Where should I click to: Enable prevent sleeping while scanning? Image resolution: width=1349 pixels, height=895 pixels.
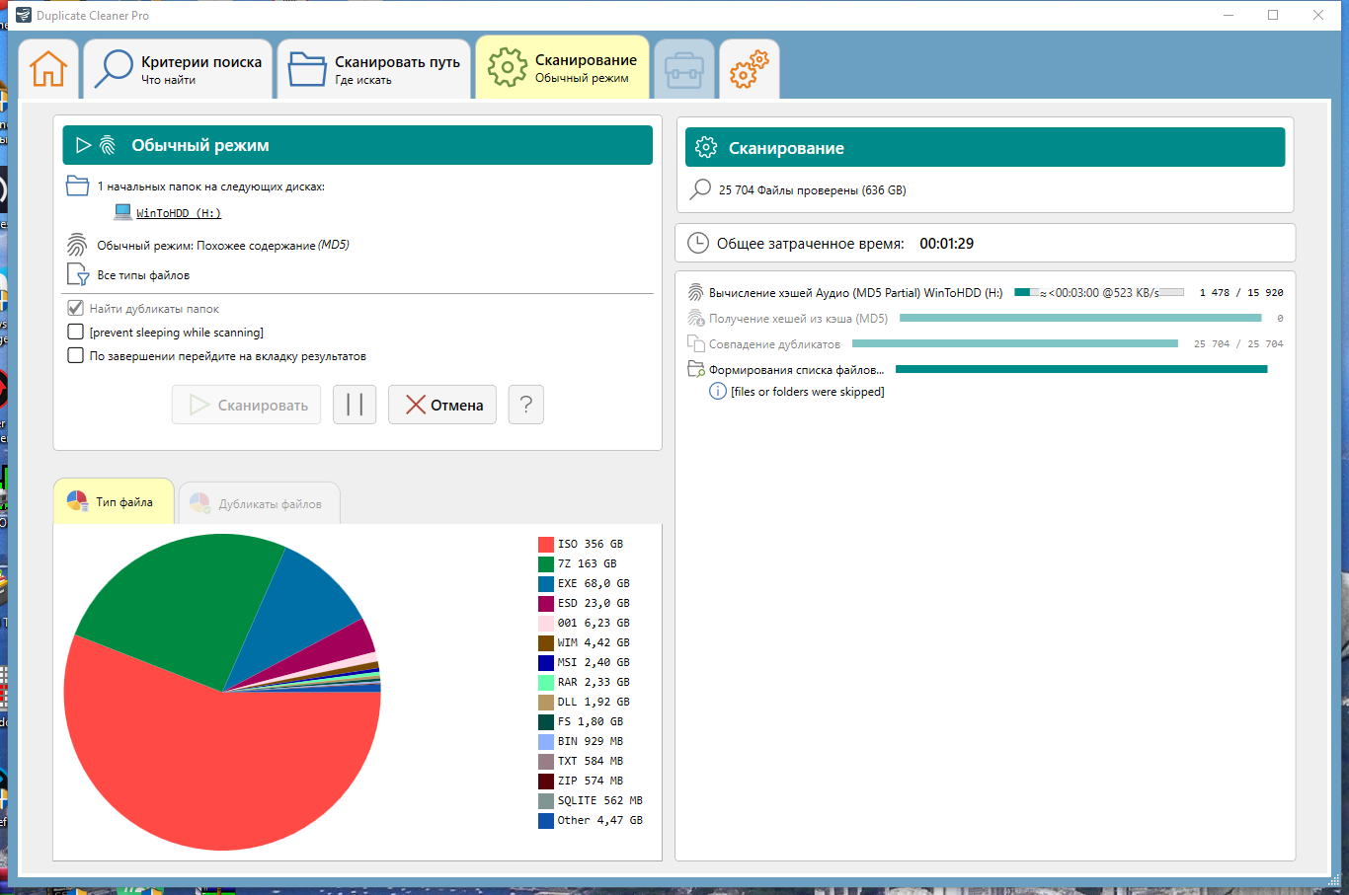tap(75, 332)
